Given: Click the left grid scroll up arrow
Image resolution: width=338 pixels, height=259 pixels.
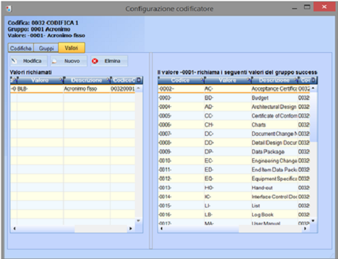Looking at the screenshot, I should (139, 89).
